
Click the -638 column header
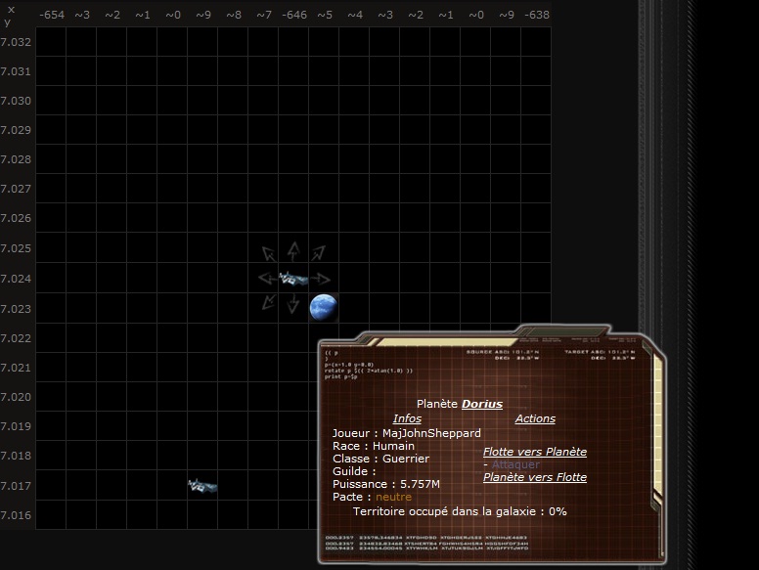click(536, 16)
